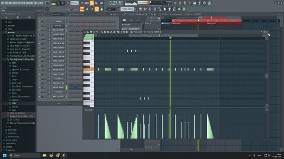Activate the piano roll magnet snap icon
This screenshot has height=159, width=284.
point(91,32)
